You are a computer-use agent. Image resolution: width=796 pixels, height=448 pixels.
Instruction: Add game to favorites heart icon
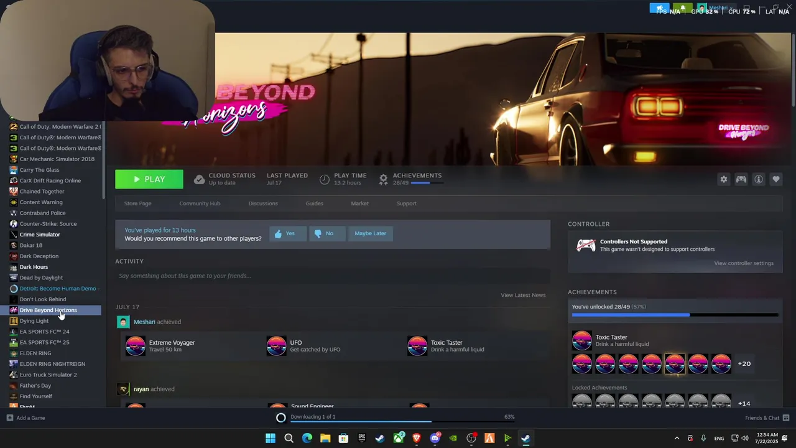point(775,179)
